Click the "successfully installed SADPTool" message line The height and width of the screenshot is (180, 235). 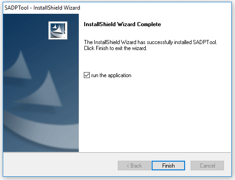[x=150, y=42]
